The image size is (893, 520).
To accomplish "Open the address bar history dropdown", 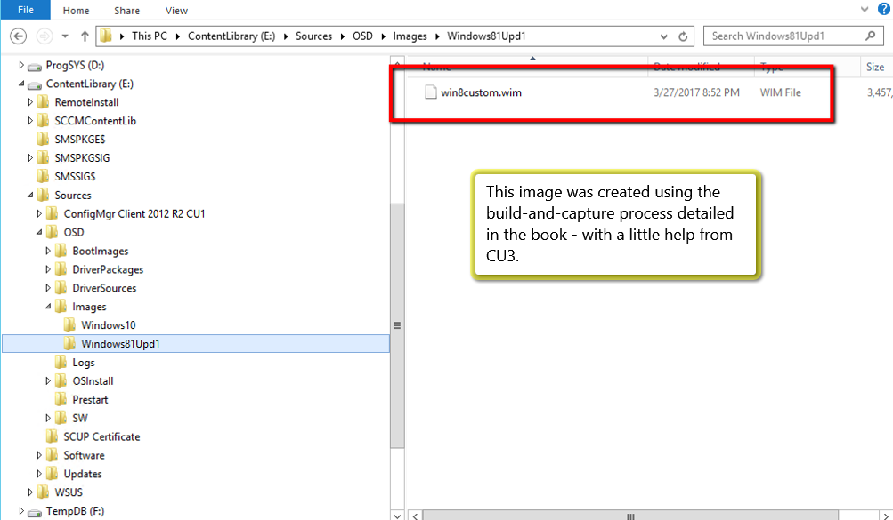I will click(664, 36).
